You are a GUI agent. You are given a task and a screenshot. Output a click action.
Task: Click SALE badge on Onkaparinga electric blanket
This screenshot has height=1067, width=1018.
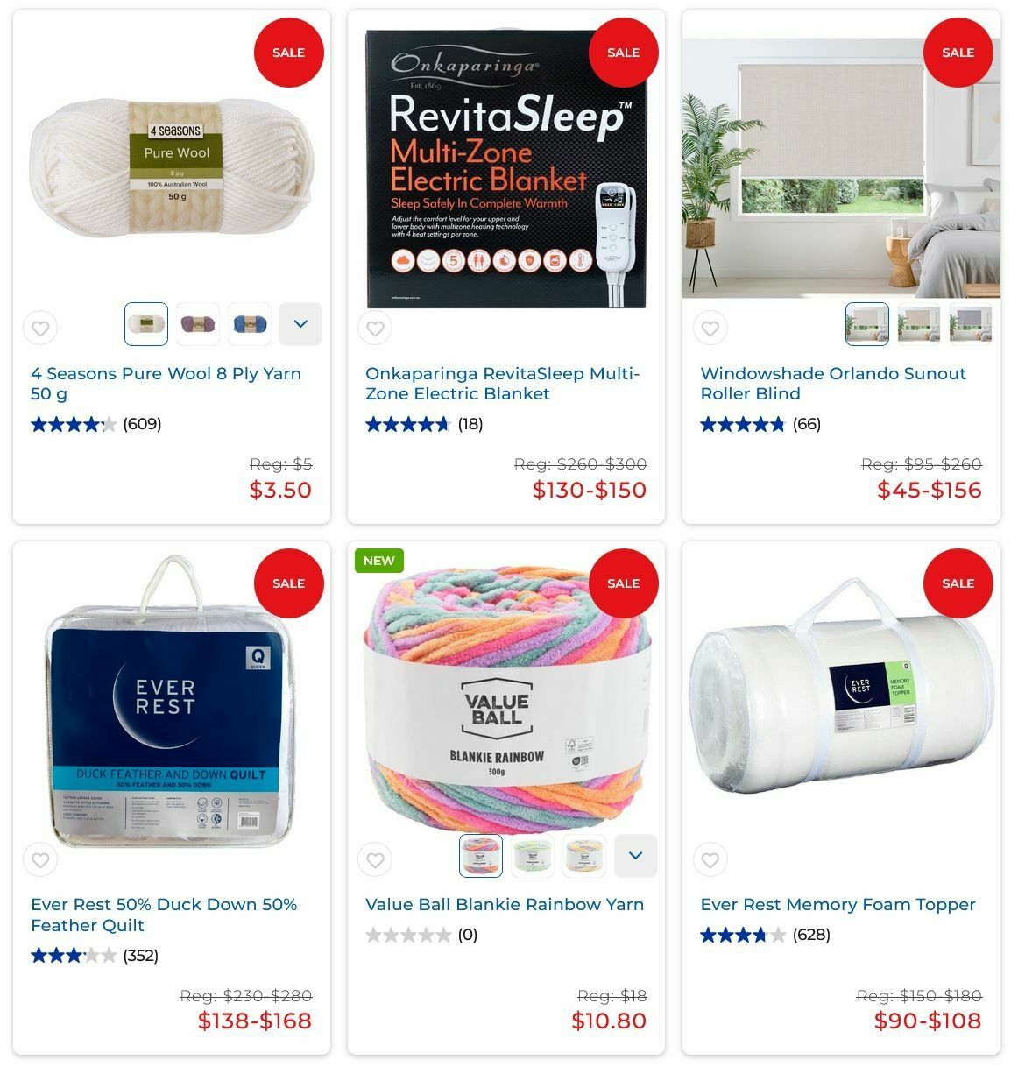[x=623, y=53]
